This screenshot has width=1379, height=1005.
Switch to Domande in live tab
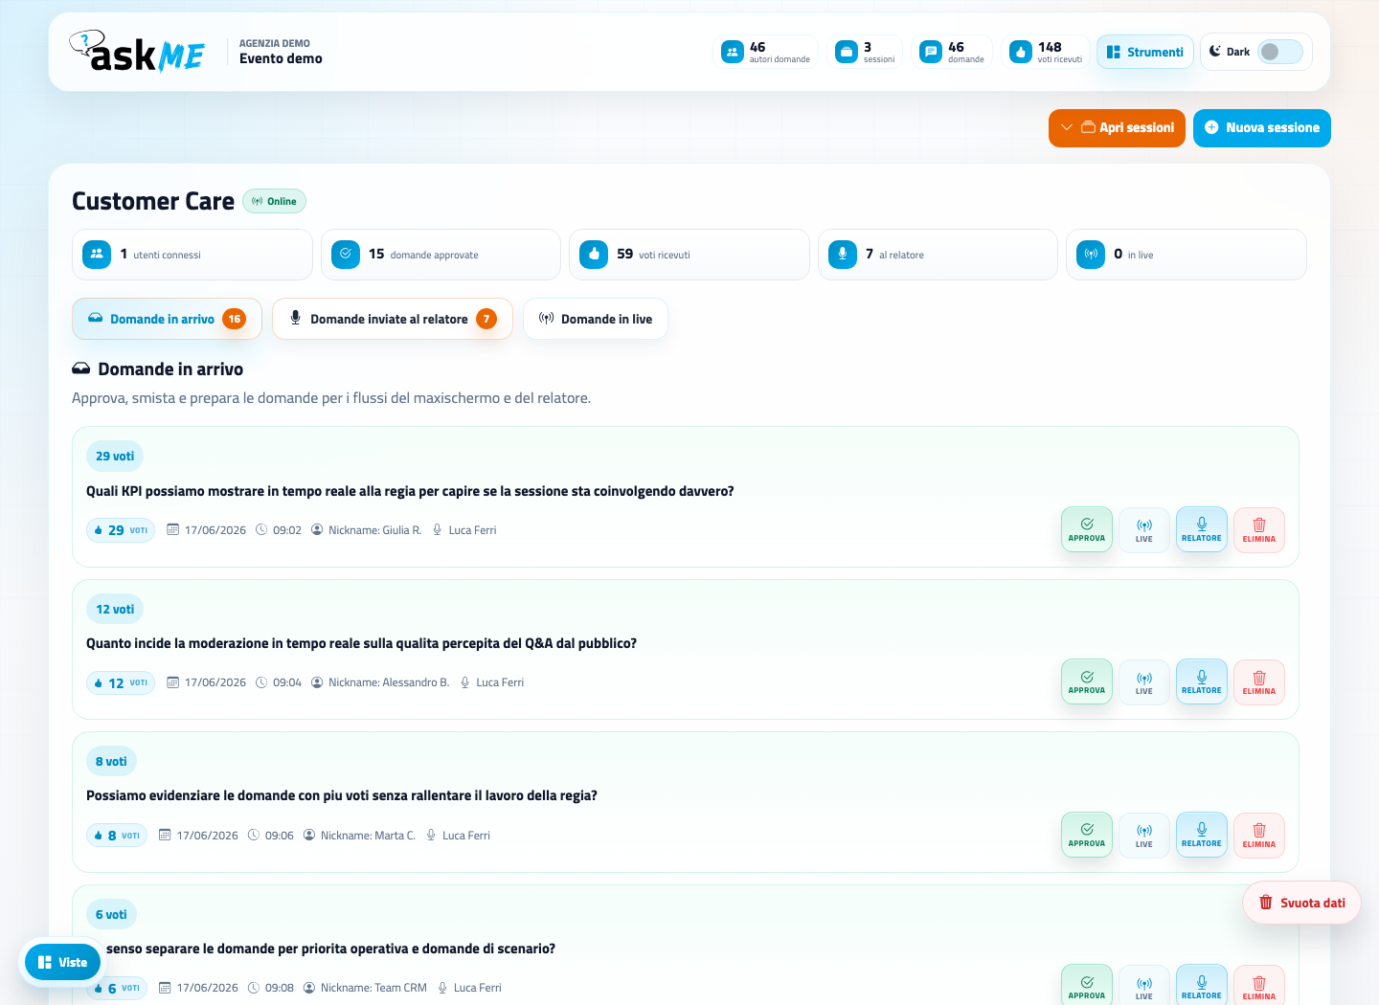coord(596,319)
